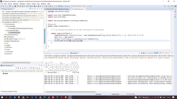
Task: Expand the Maven Dependencies node
Action: pyautogui.click(x=3, y=41)
